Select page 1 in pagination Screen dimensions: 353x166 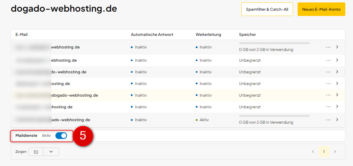[324, 152]
